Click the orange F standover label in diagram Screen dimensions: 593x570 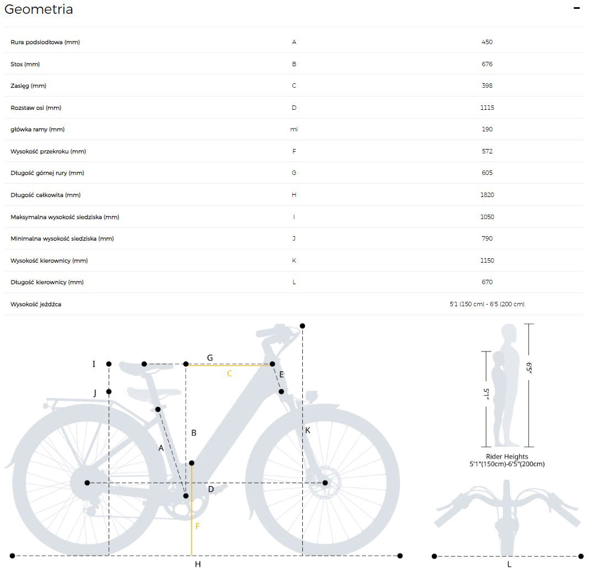click(197, 526)
